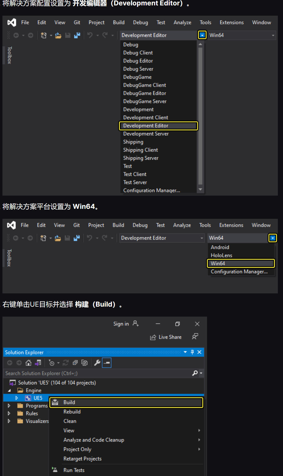This screenshot has width=283, height=476.
Task: Click configuration list scrollbar up arrow
Action: point(200,44)
